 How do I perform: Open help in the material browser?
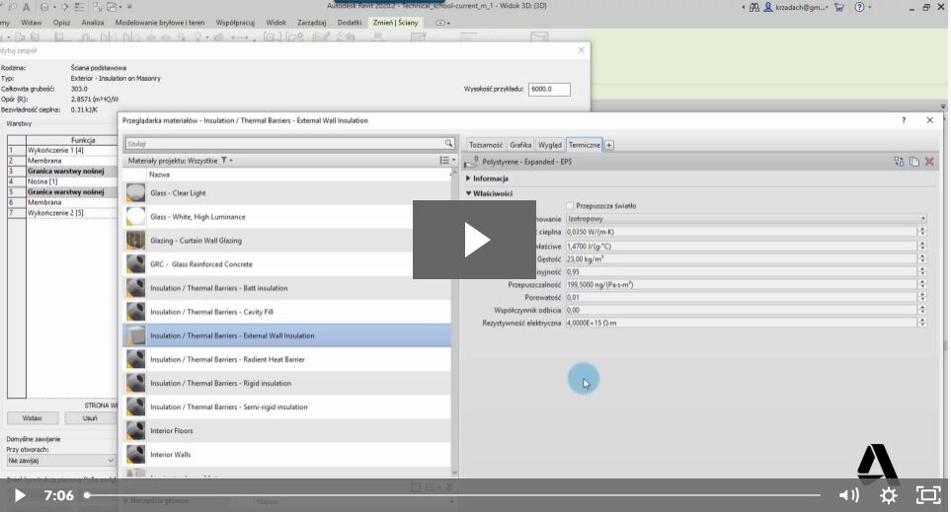click(x=904, y=120)
